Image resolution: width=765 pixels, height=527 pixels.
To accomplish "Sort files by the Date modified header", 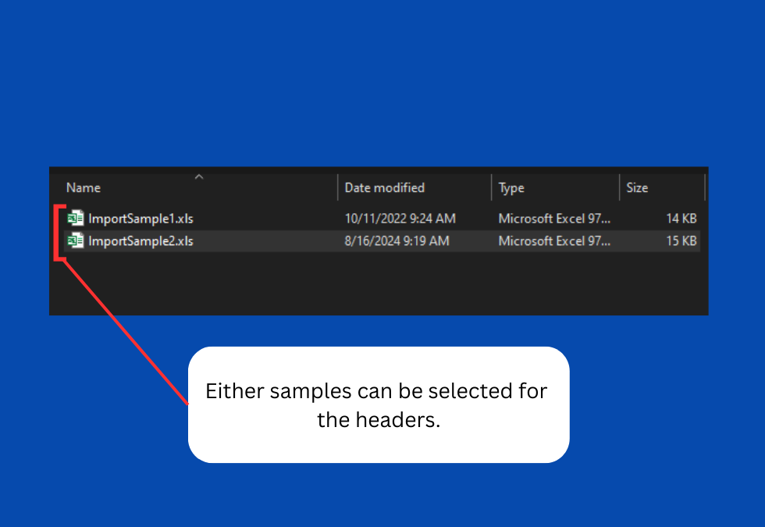I will tap(384, 187).
